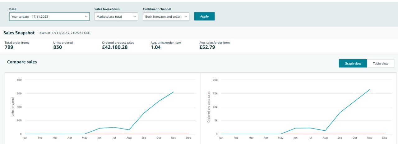Click the Avg. units/order item value 1.04

click(155, 47)
